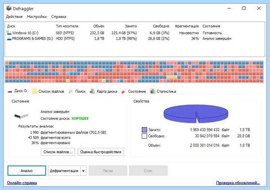Click the 43 509 fragments total value
270x190 pixels.
[x=33, y=138]
